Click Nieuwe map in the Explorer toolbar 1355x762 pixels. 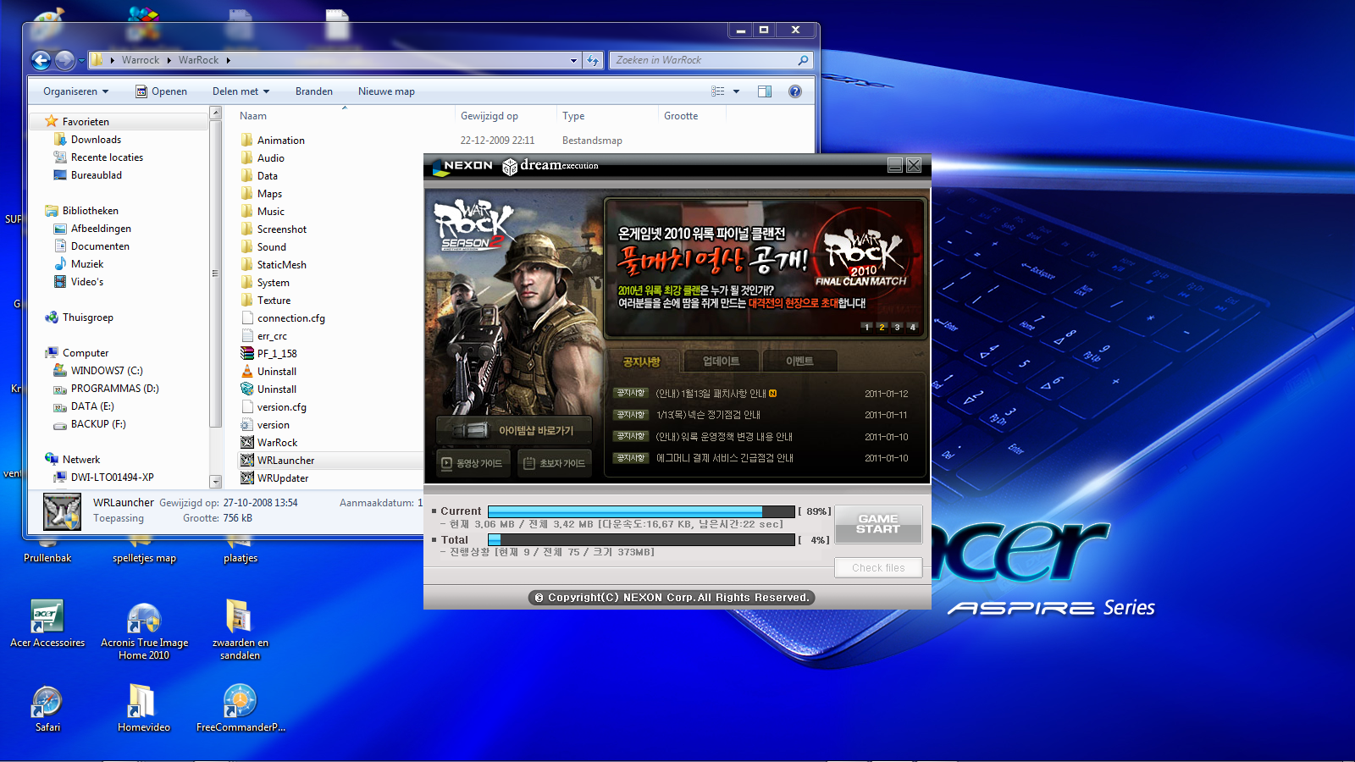[386, 91]
